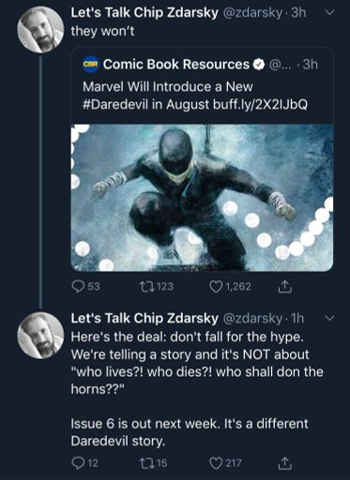Open the buff.ly/2X2IJbQ link
Screen dimensions: 350x480
click(260, 104)
